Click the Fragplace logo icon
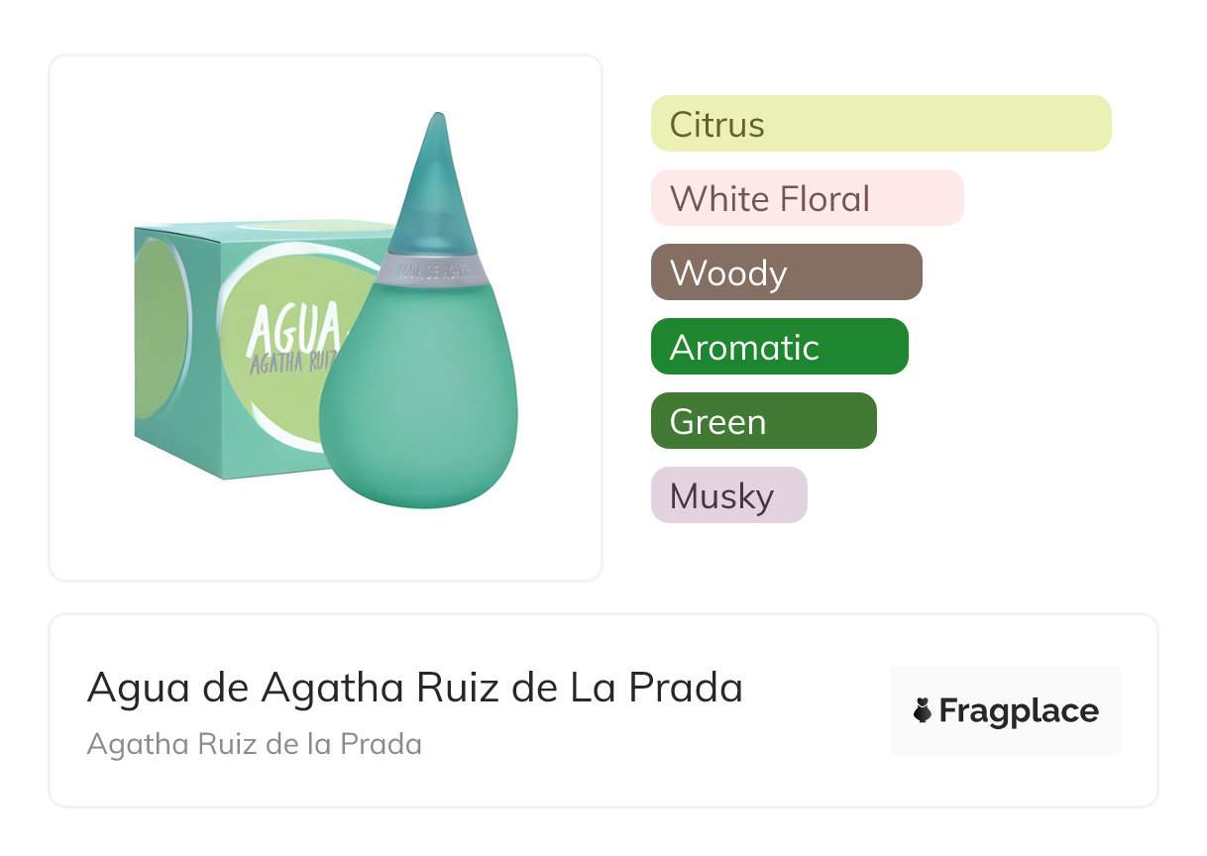Image resolution: width=1207 pixels, height=856 pixels. [924, 711]
